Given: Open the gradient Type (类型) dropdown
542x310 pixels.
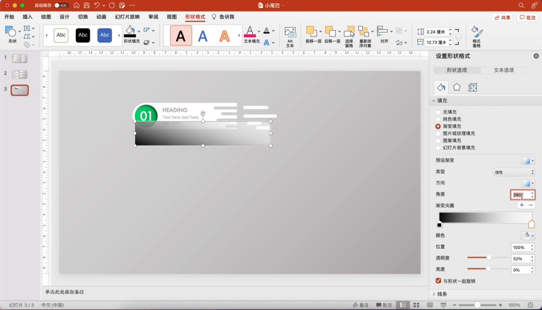Looking at the screenshot, I should (514, 172).
